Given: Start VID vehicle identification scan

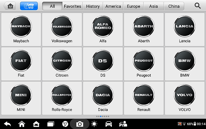Looking at the screenshot, I should coord(29,6).
